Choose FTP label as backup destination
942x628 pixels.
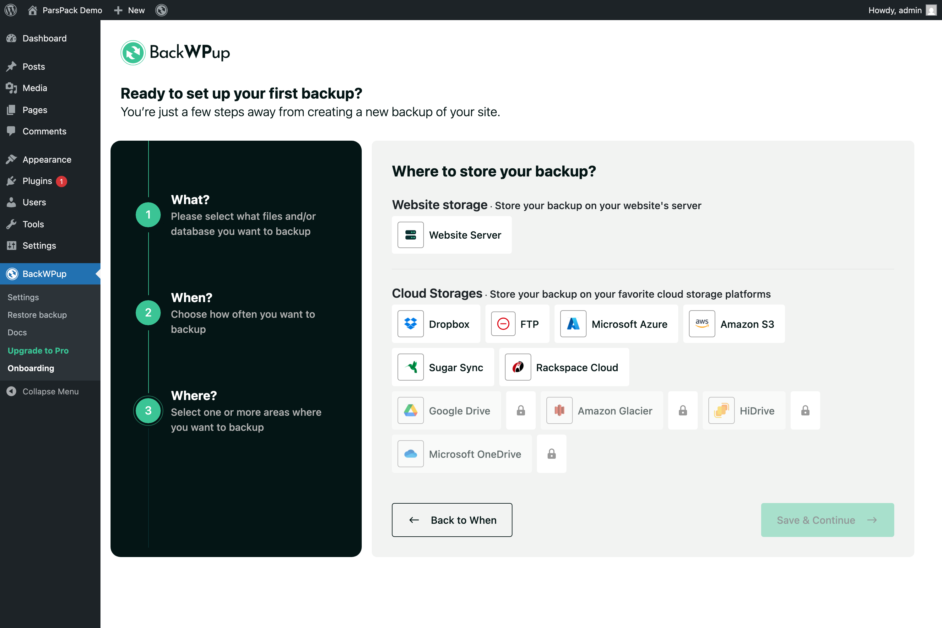click(x=529, y=324)
